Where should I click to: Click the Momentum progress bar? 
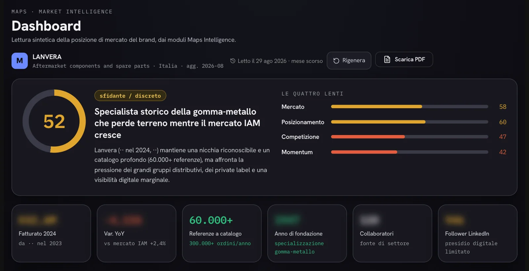click(x=409, y=152)
